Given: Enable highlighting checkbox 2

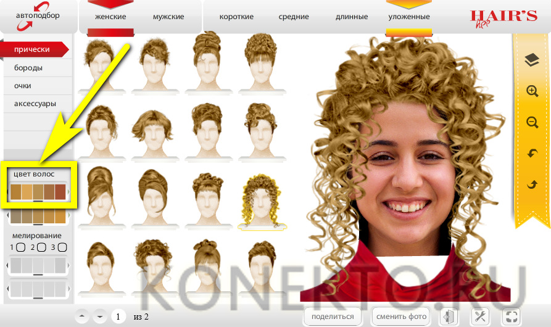Looking at the screenshot, I should click(41, 247).
